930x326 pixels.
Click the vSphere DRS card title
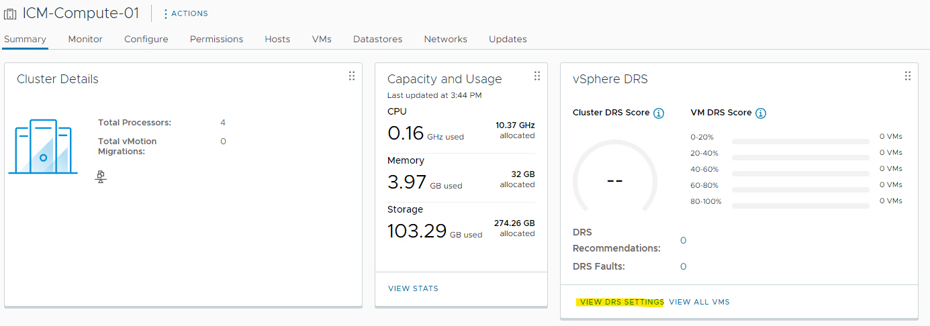pyautogui.click(x=610, y=79)
